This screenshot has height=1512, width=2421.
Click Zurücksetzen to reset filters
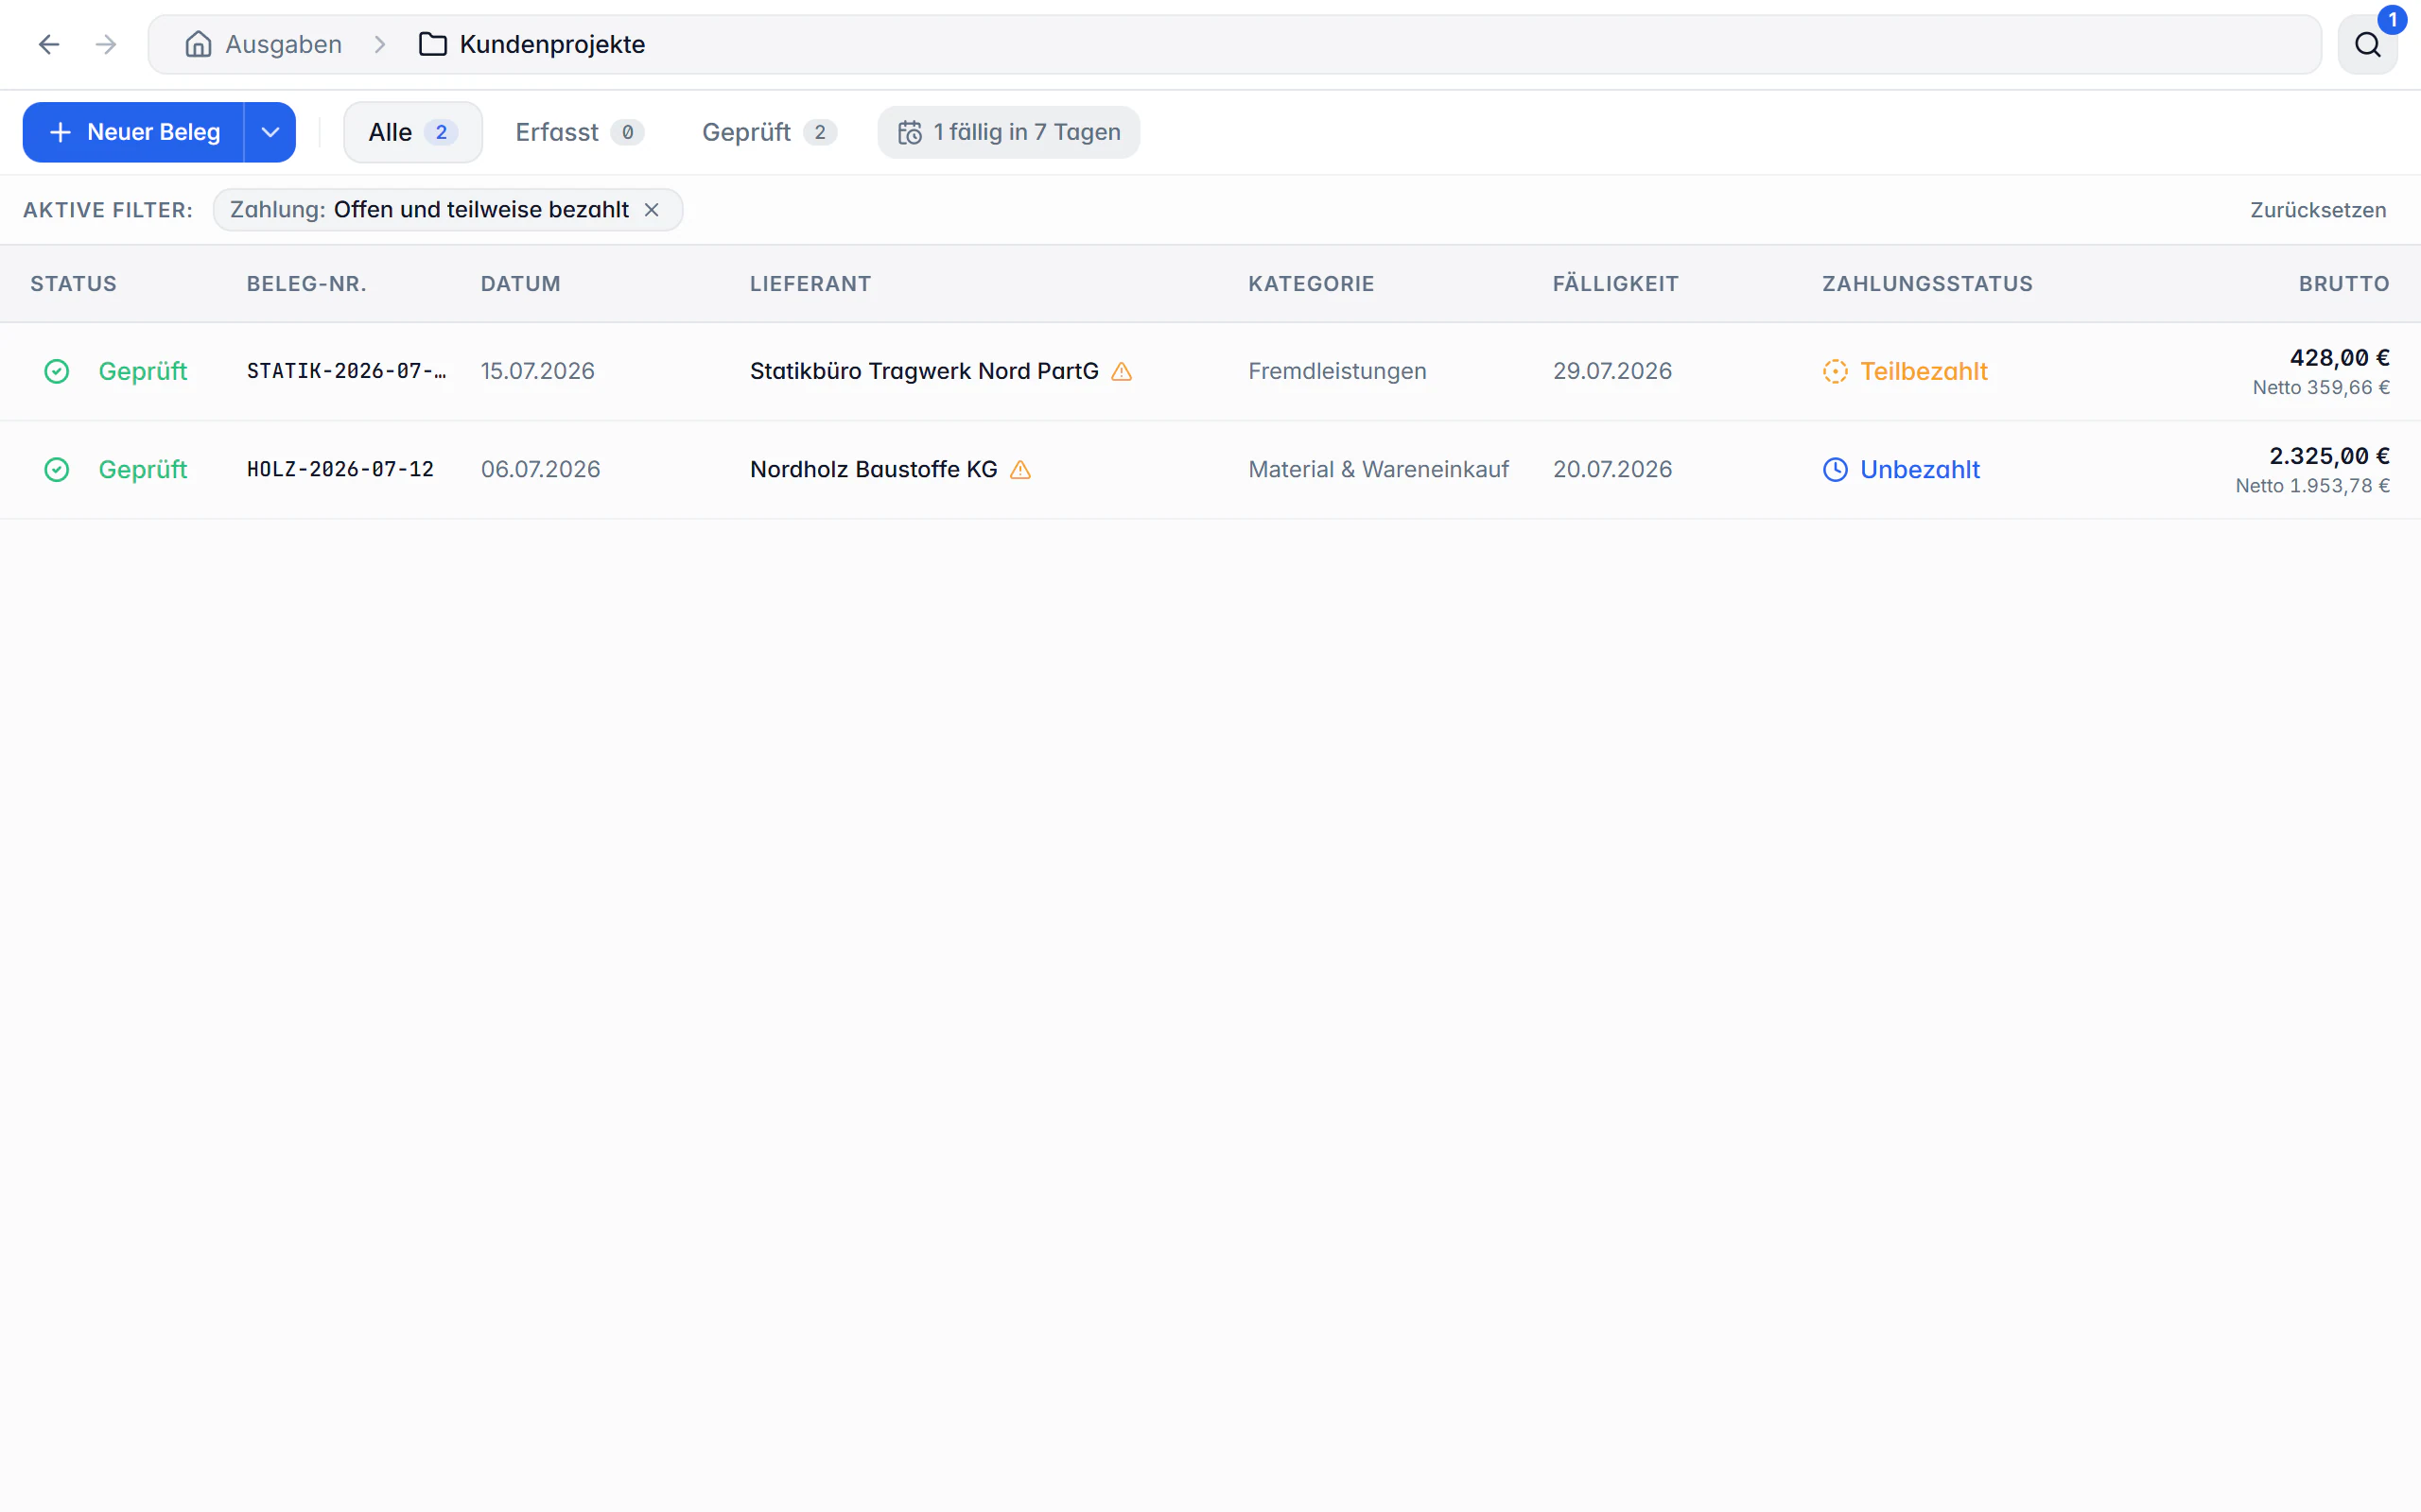(2318, 210)
